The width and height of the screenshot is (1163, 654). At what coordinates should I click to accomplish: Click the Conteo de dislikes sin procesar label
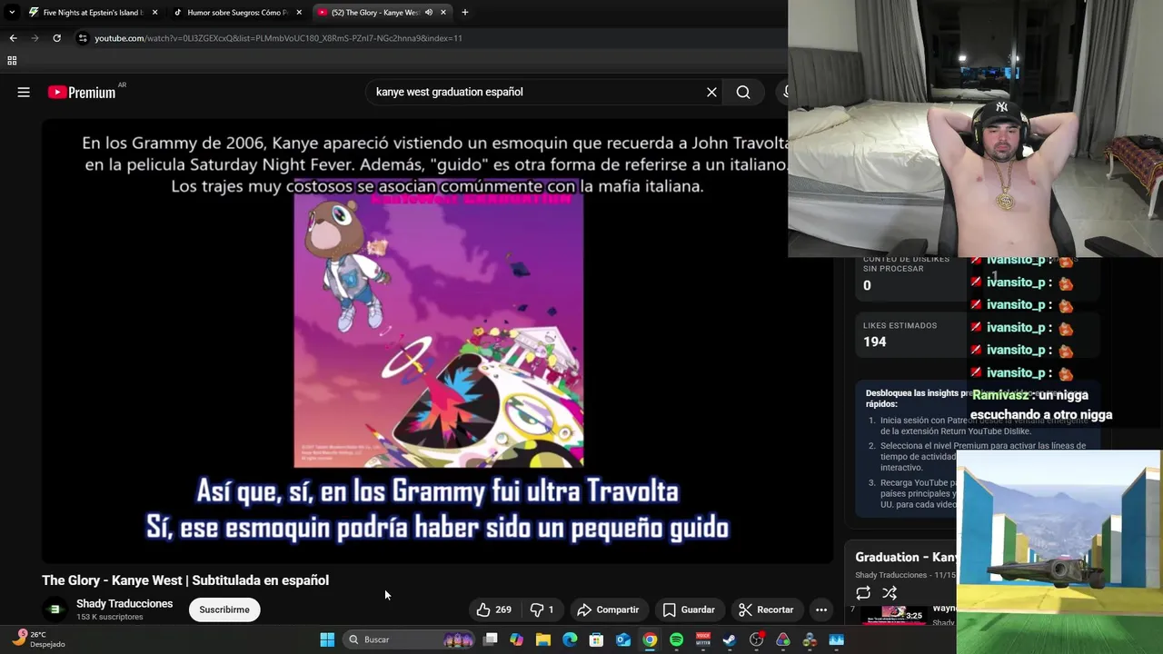[x=906, y=263]
